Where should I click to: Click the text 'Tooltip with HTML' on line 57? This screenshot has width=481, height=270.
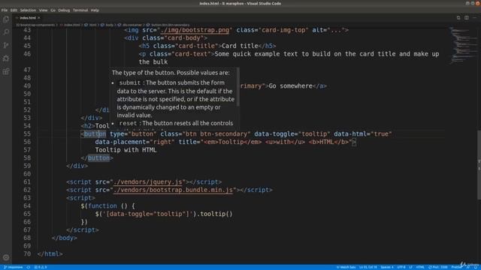[x=126, y=150]
